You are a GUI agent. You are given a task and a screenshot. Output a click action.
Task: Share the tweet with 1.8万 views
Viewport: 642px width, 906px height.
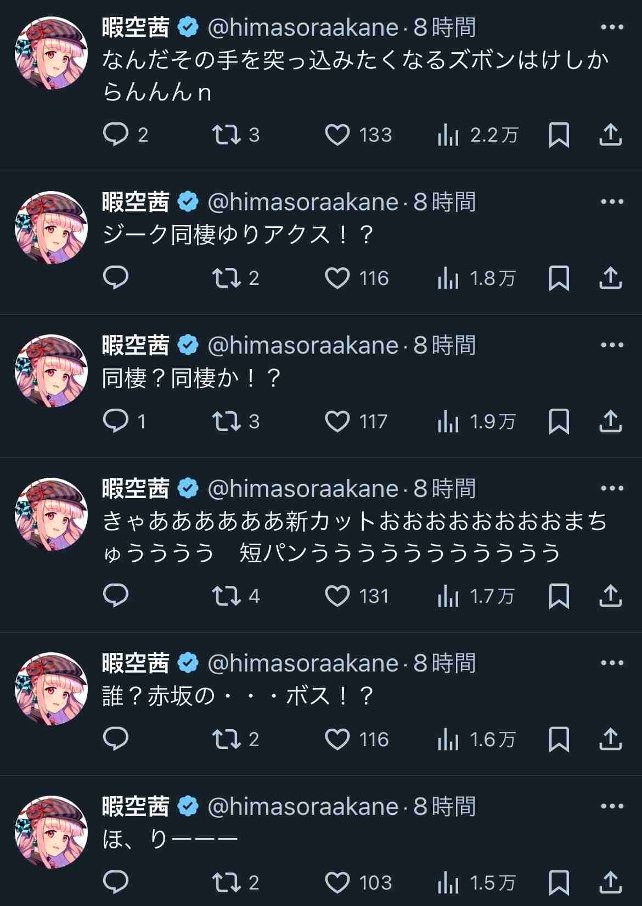pyautogui.click(x=610, y=278)
